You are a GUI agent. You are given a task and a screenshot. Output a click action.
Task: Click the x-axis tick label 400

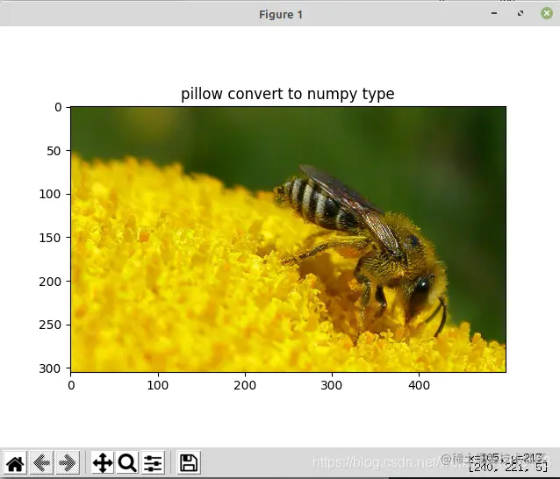419,385
